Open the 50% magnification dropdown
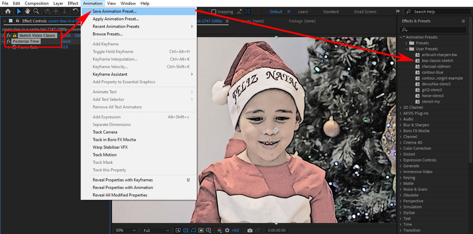Viewport: 473px width, 234px height. tap(126, 230)
